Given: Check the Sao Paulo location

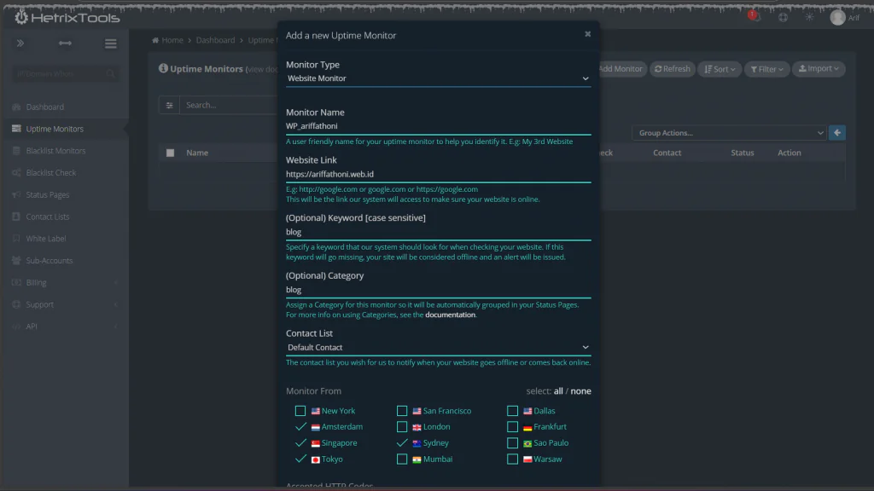Looking at the screenshot, I should tap(512, 442).
